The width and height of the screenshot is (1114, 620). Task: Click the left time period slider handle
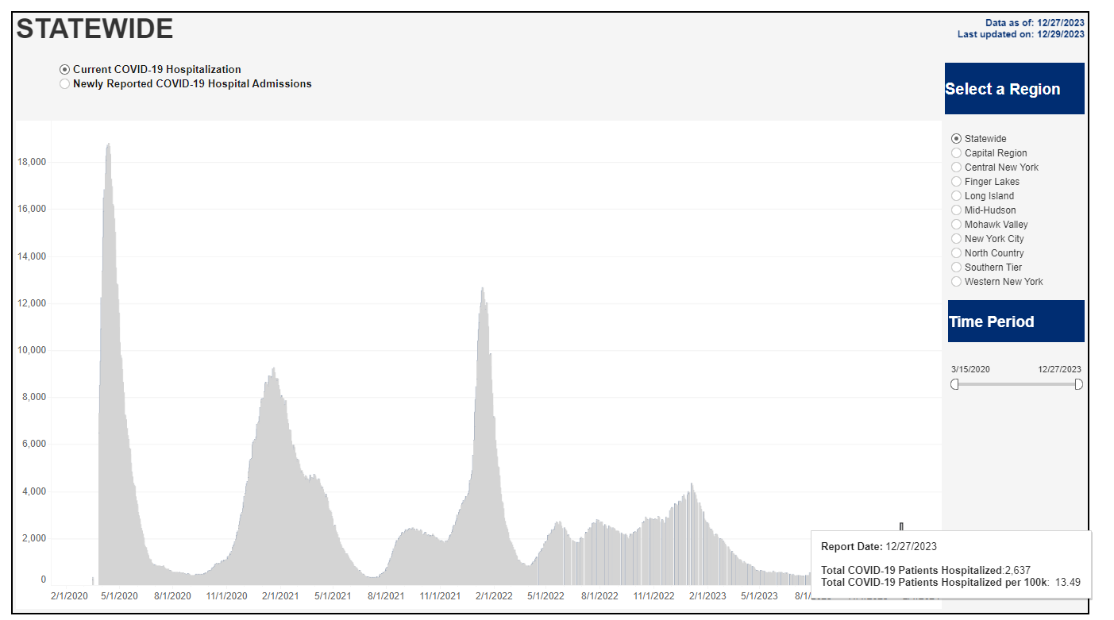954,384
